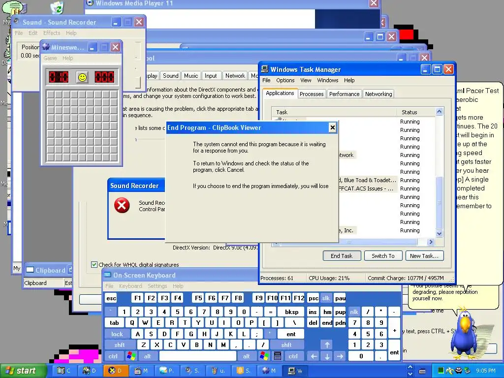504x378 pixels.
Task: Click the Clipboard window title bar icon
Action: coord(30,270)
